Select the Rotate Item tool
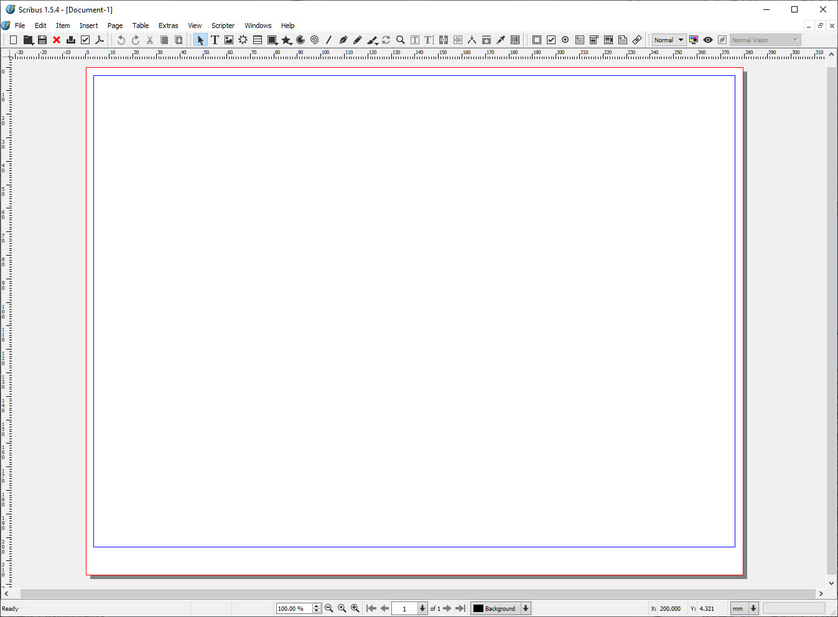Screen dimensions: 838x617 click(386, 40)
